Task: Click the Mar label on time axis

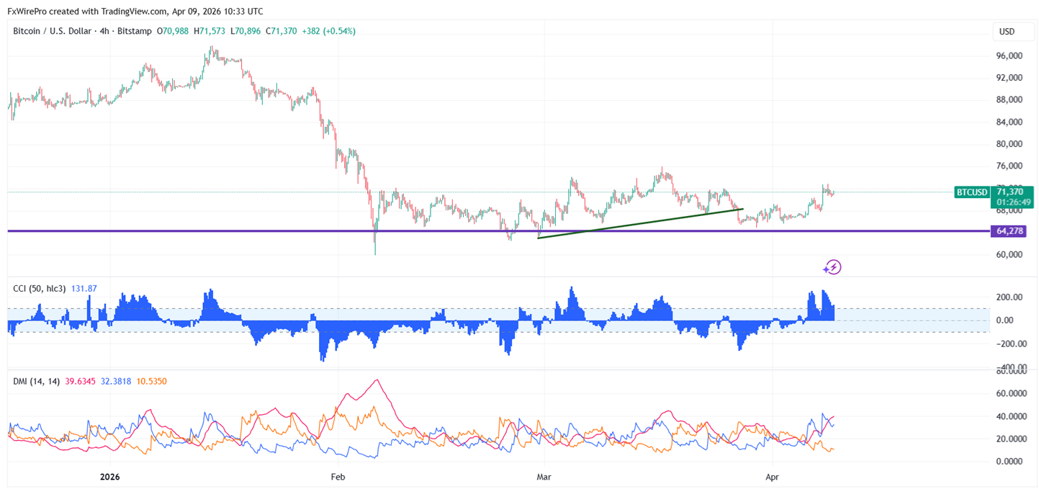Action: (545, 477)
